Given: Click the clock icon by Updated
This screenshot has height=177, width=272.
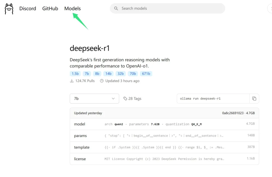Looking at the screenshot, I should click(x=102, y=81).
